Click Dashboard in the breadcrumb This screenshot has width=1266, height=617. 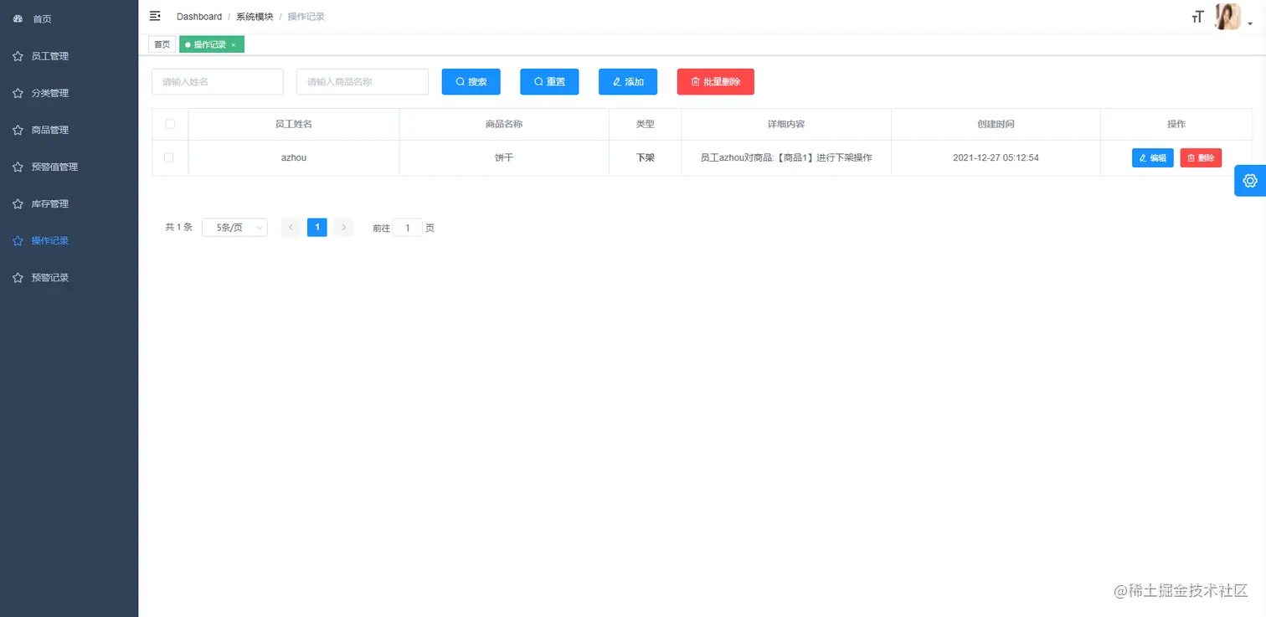199,17
